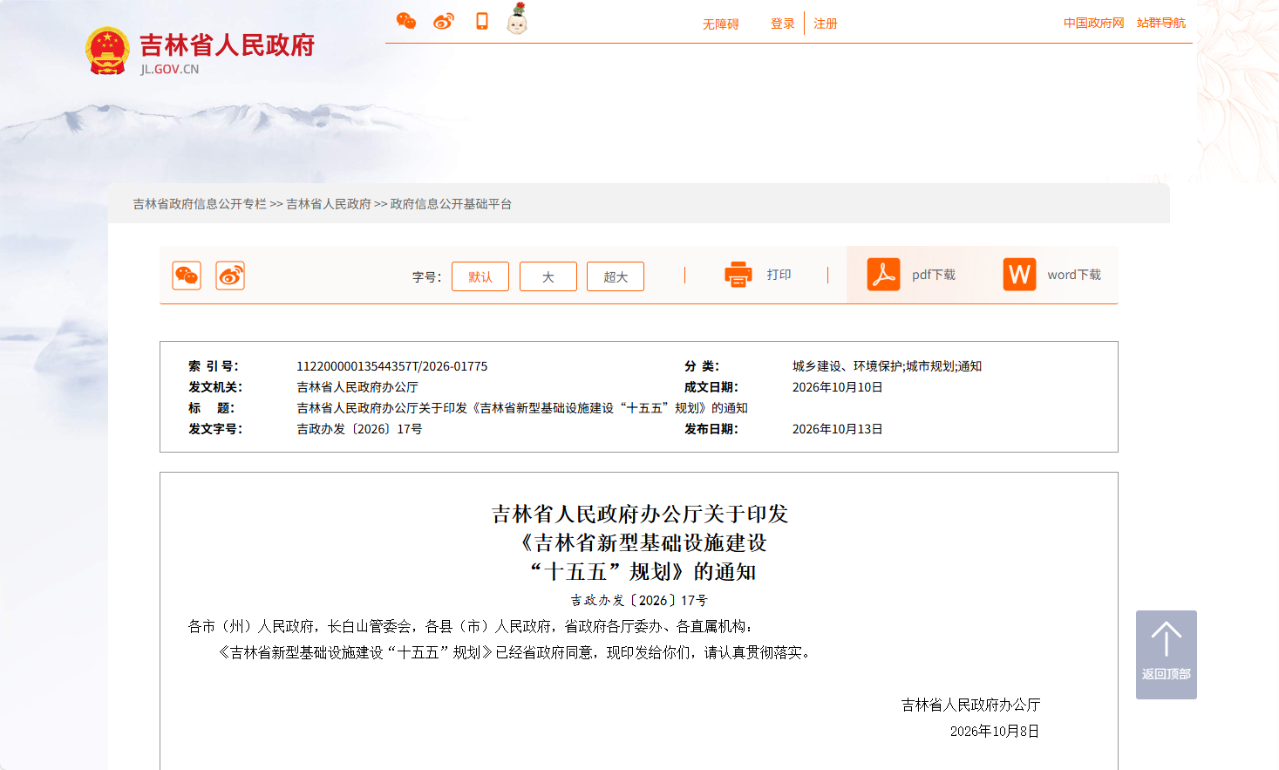
Task: Click the 吉林省人民政府 site logo
Action: click(201, 51)
